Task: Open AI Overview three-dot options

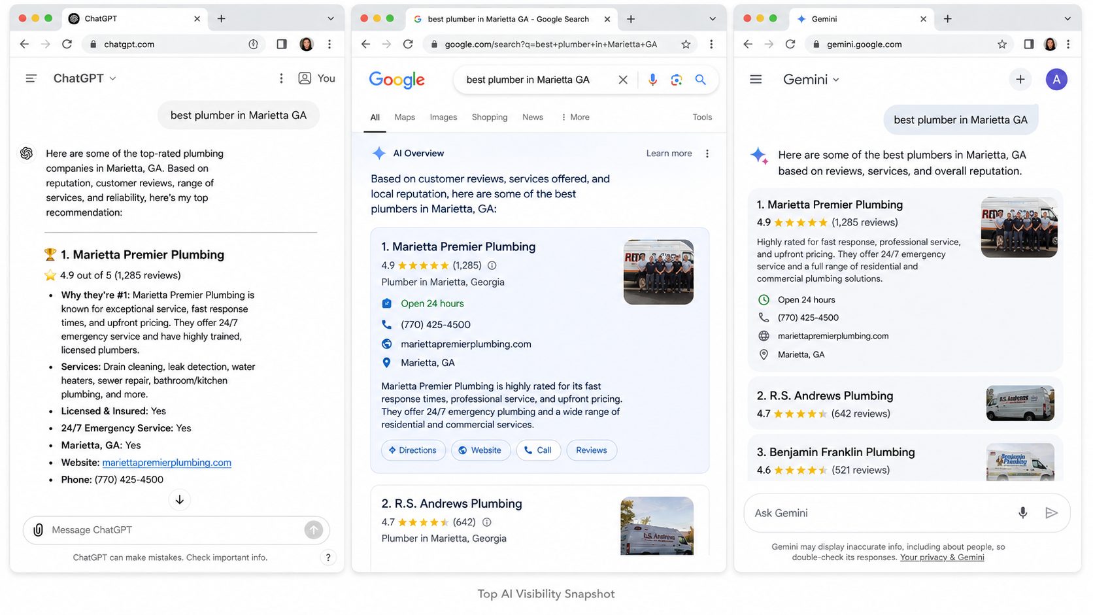Action: pyautogui.click(x=707, y=154)
